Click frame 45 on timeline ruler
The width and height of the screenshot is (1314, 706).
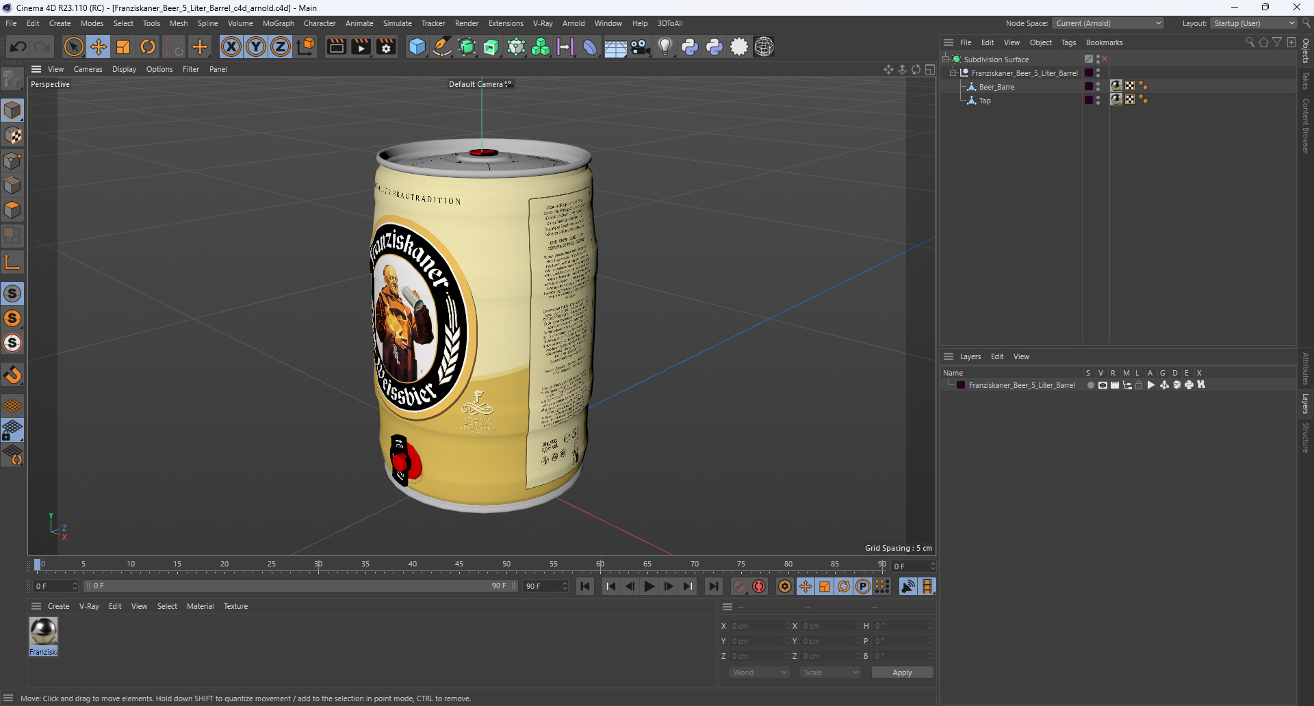(459, 565)
